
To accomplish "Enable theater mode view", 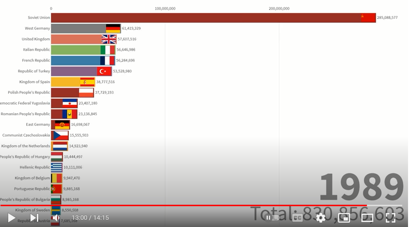I will [x=367, y=218].
